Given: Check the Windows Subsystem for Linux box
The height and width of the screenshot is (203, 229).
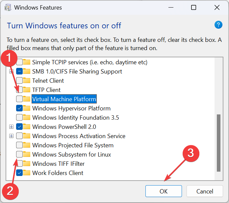Looking at the screenshot, I should 19,154.
